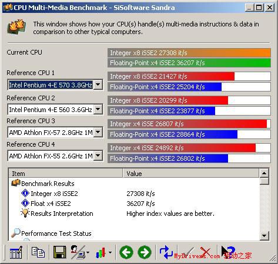
Task: Click the grey checkmark OK icon
Action: point(187,253)
